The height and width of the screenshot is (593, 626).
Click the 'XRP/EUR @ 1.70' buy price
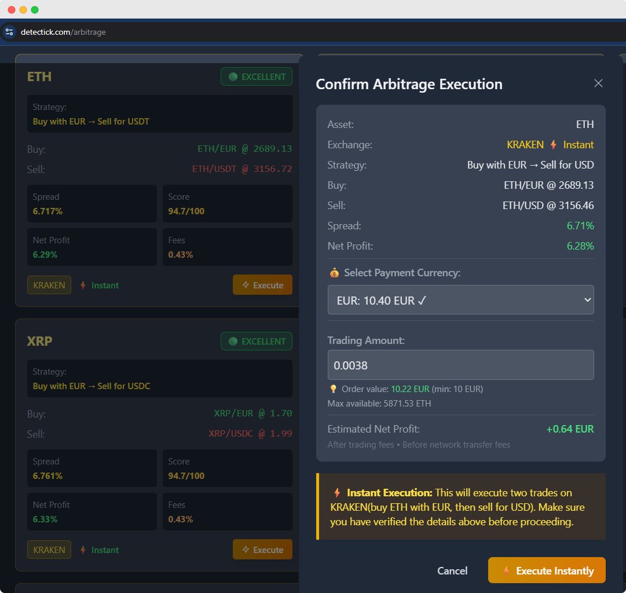(253, 413)
